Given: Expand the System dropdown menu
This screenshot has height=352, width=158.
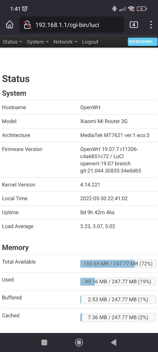Looking at the screenshot, I should coord(38,42).
